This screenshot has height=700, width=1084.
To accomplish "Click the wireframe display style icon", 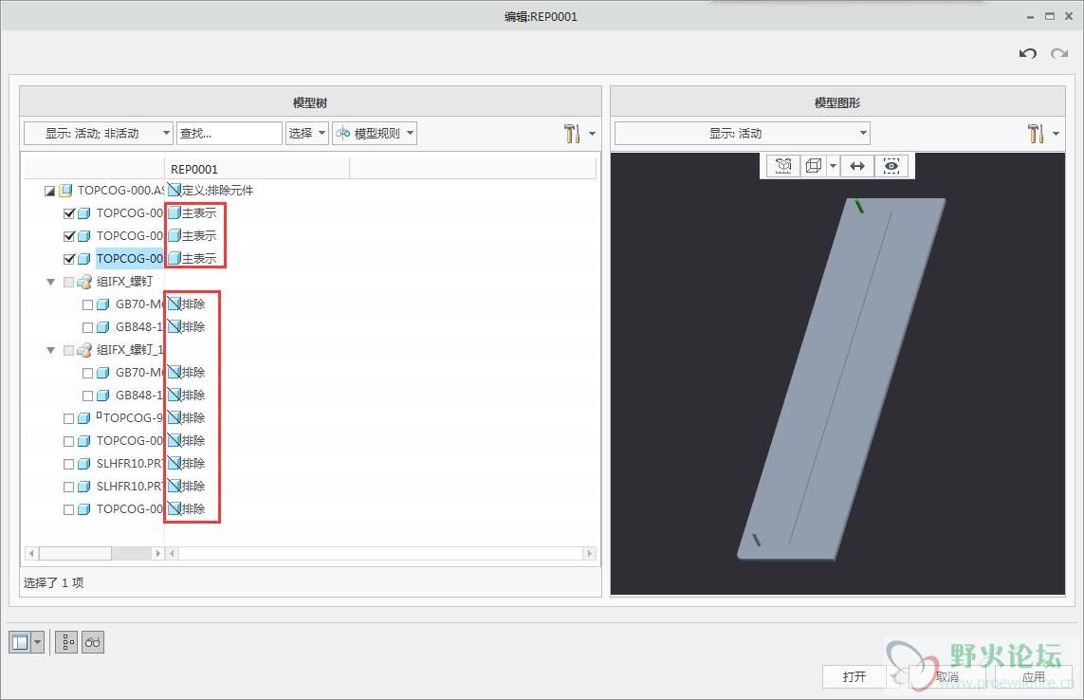I will click(x=813, y=166).
